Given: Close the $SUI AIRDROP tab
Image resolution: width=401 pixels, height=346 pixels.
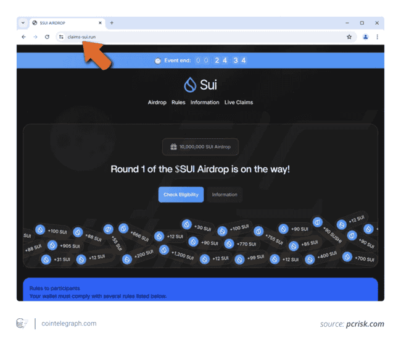Looking at the screenshot, I should click(x=100, y=23).
